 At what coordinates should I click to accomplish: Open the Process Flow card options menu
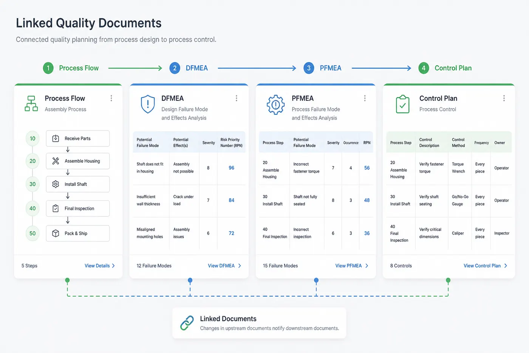(x=111, y=98)
